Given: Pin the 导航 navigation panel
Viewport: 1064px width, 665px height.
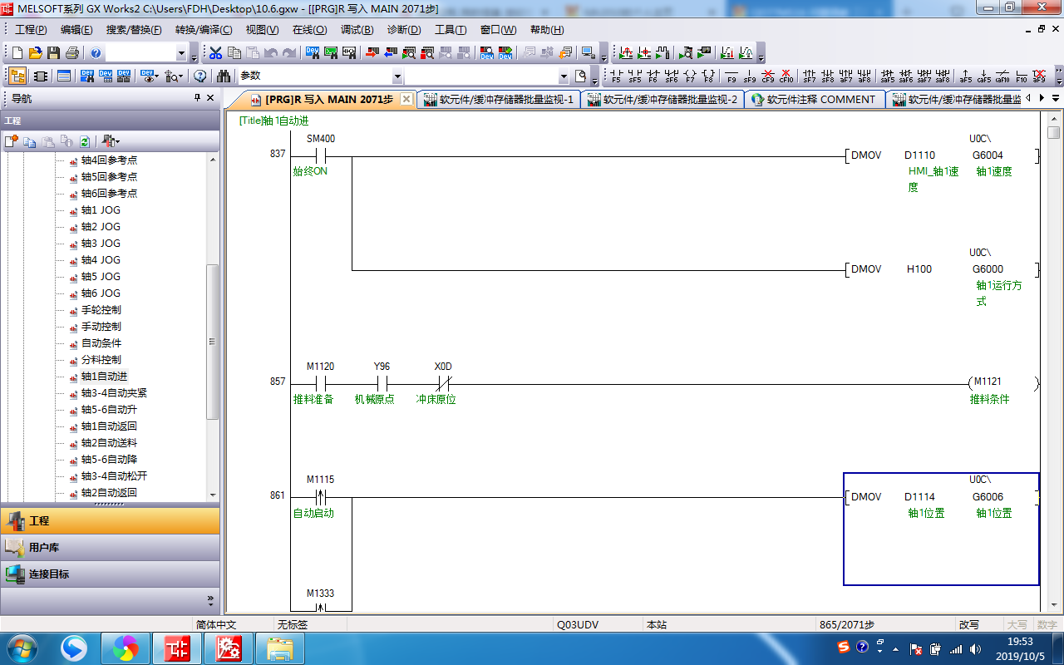Looking at the screenshot, I should 197,98.
